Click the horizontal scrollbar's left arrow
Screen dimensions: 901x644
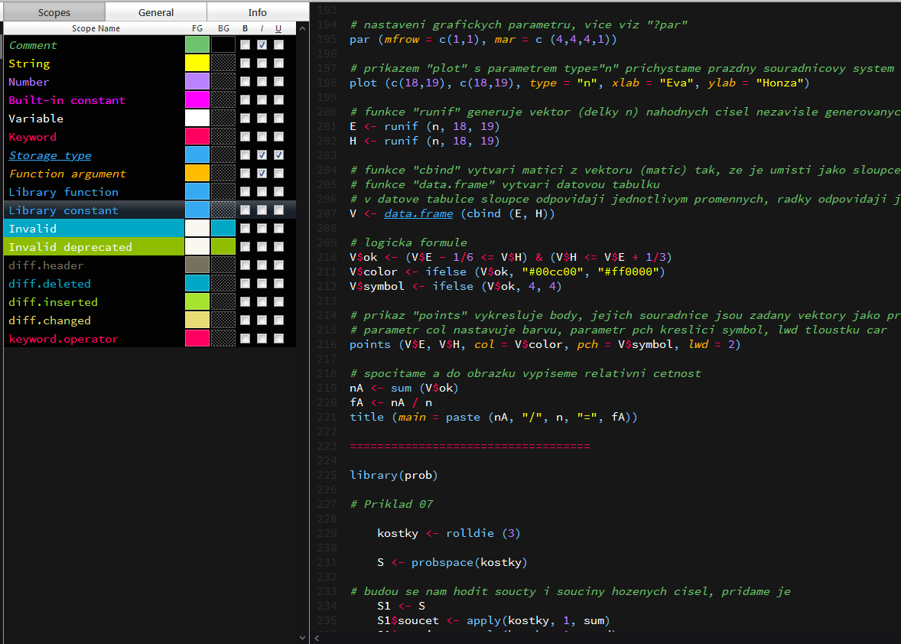[x=315, y=638]
